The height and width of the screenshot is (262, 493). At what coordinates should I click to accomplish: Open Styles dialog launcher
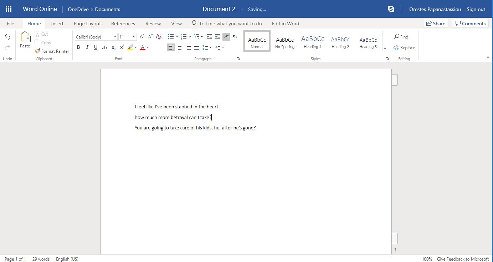387,59
